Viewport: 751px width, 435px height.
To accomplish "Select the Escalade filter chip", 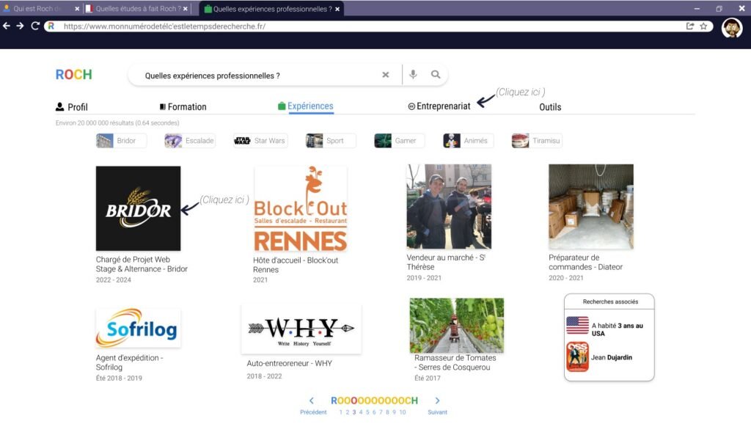I will pyautogui.click(x=190, y=141).
